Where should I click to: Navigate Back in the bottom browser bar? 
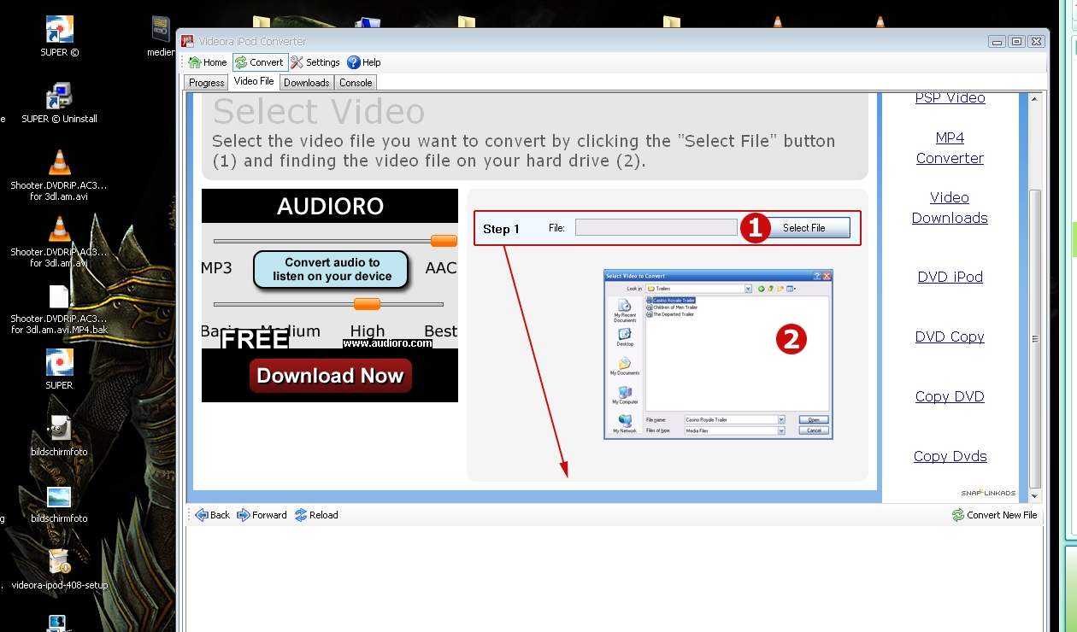click(x=213, y=515)
